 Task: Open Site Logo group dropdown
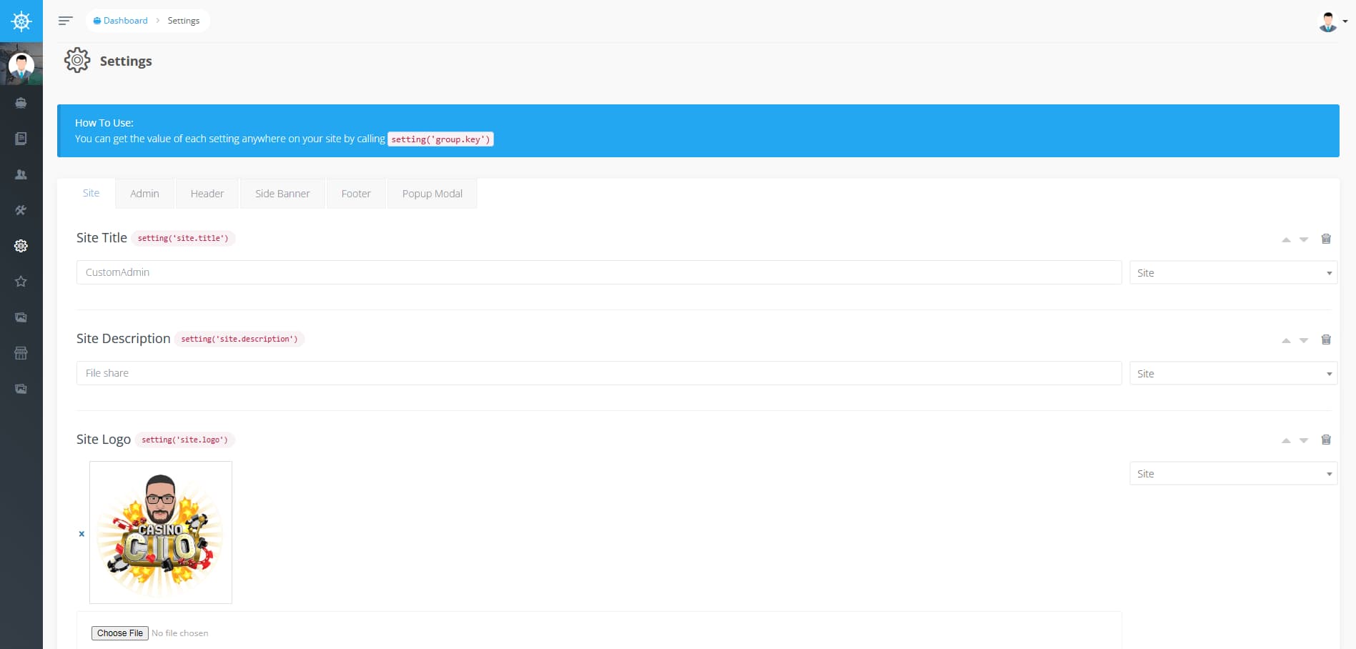click(x=1233, y=474)
